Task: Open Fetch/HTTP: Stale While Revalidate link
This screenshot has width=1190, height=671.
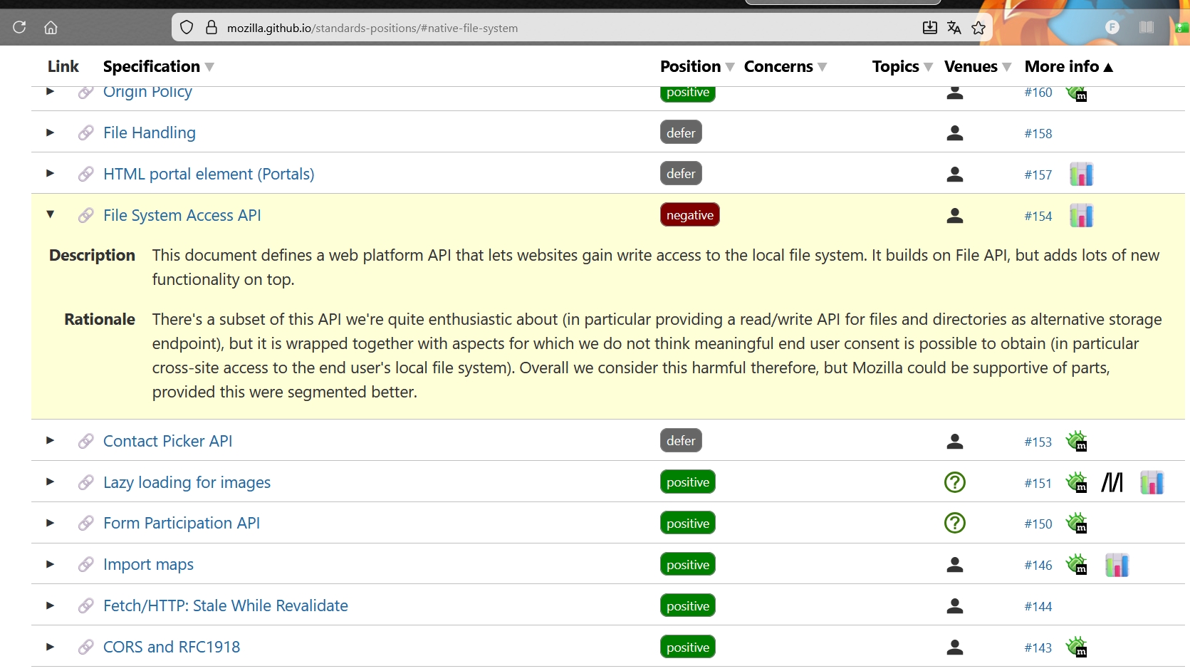Action: pos(225,606)
